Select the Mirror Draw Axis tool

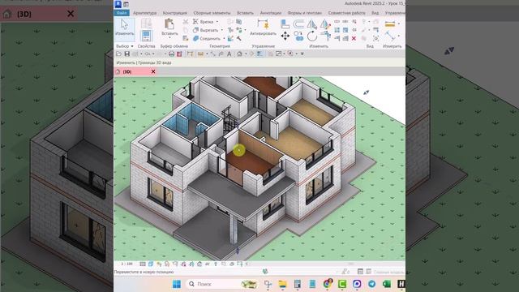[325, 24]
